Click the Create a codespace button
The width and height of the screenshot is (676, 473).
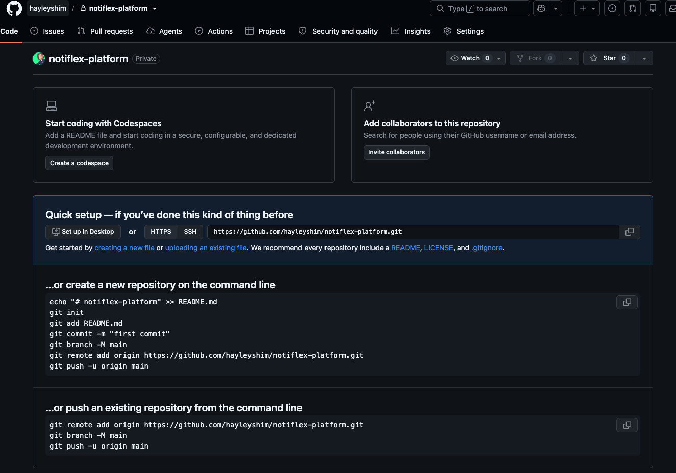click(x=79, y=163)
